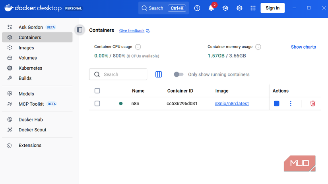Screen dimensions: 328x184
Task: Click the green running status dot for n8n
Action: (121, 103)
